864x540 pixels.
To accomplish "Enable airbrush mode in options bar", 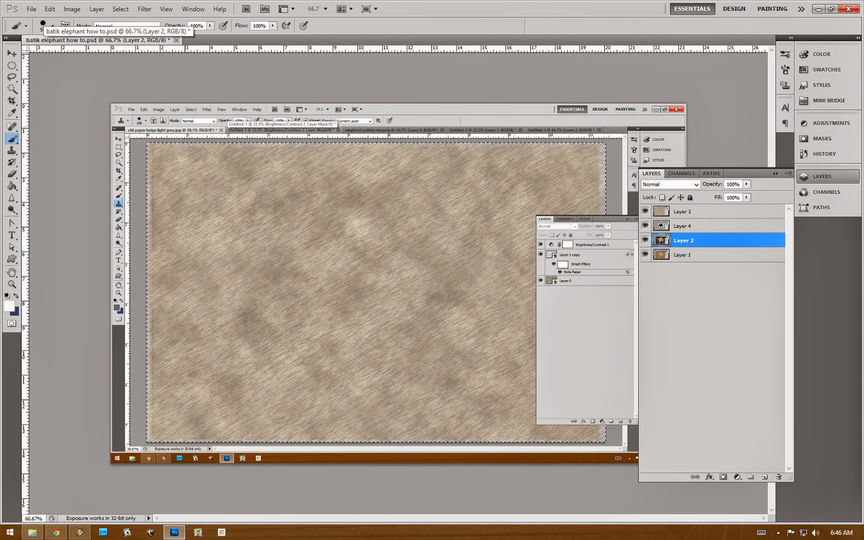I will (286, 25).
